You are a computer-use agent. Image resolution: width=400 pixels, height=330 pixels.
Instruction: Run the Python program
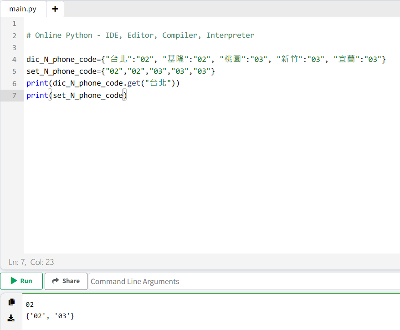(x=21, y=281)
